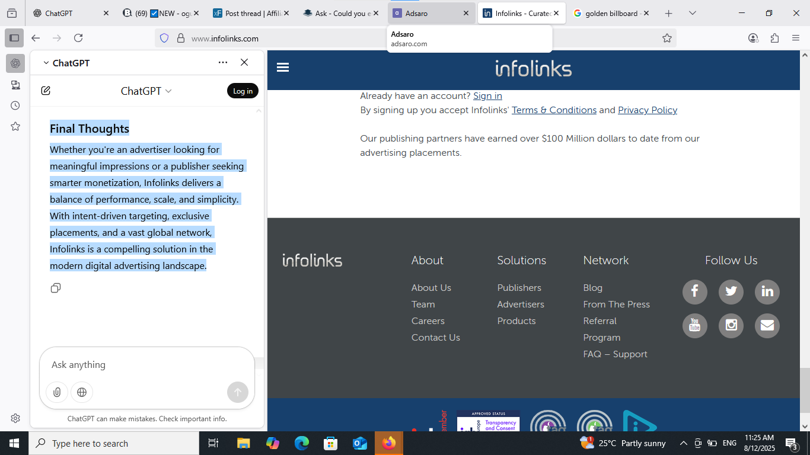
Task: Expand the ChatGPT model dropdown
Action: pyautogui.click(x=146, y=91)
